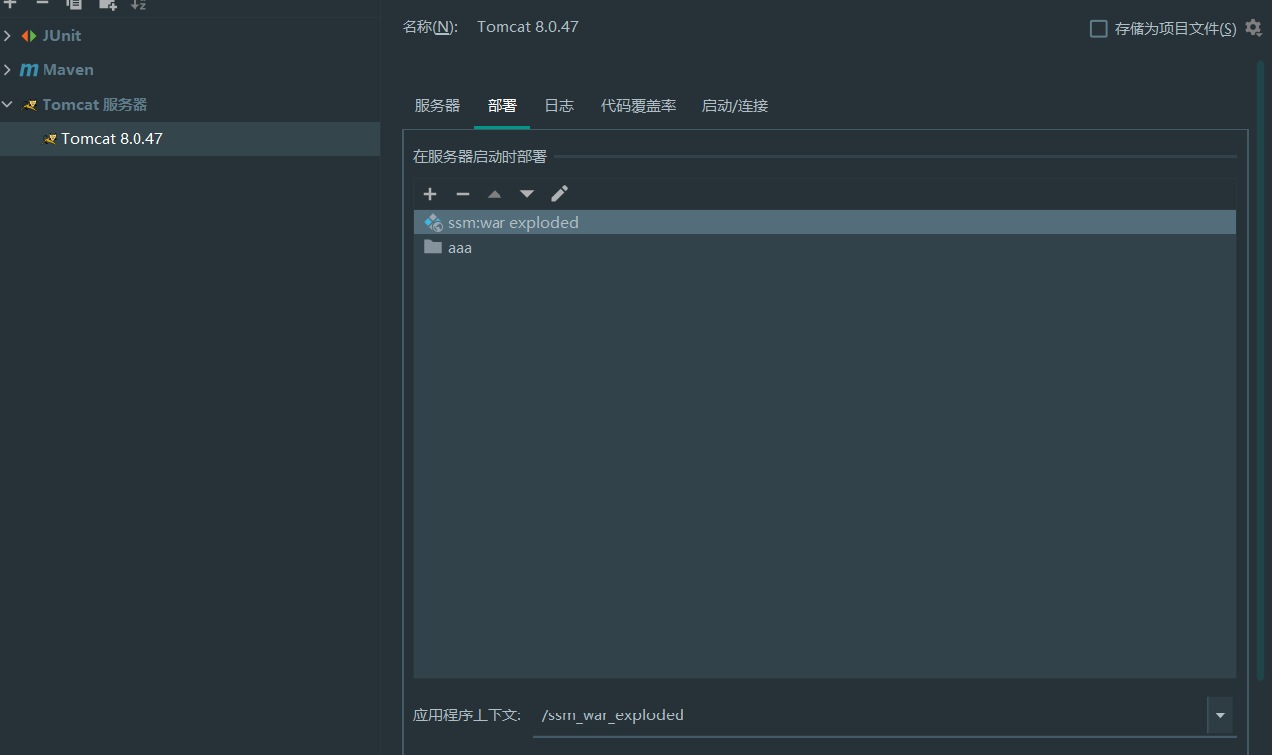This screenshot has width=1272, height=755.
Task: Add a deployment artifact with plus
Action: tap(430, 194)
